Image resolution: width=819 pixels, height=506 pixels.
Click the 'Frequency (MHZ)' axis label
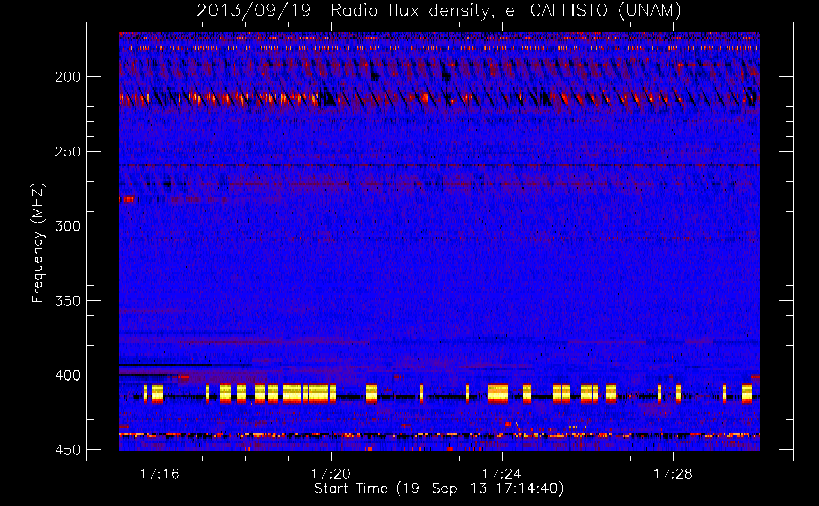38,242
